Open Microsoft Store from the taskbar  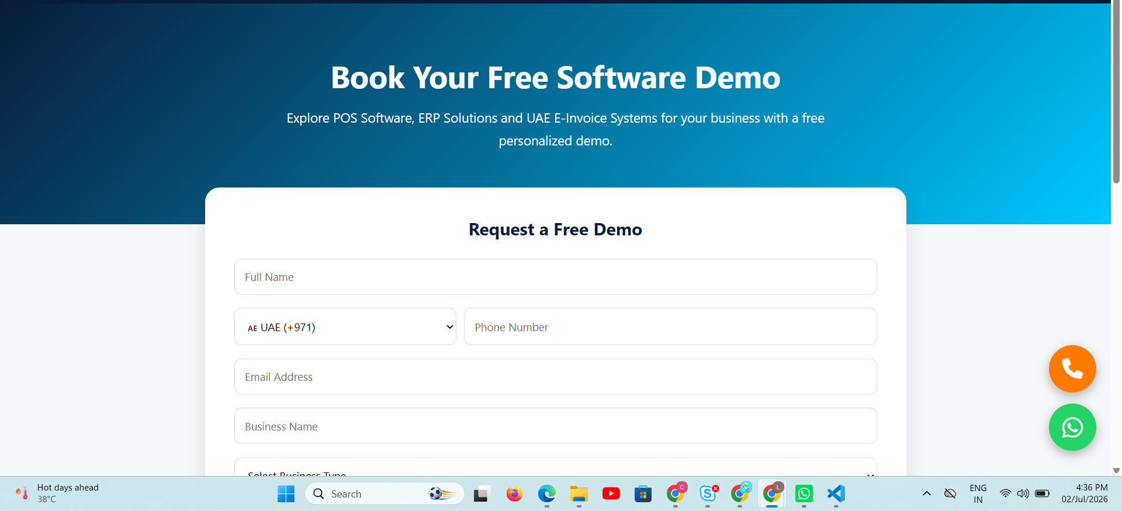(643, 494)
